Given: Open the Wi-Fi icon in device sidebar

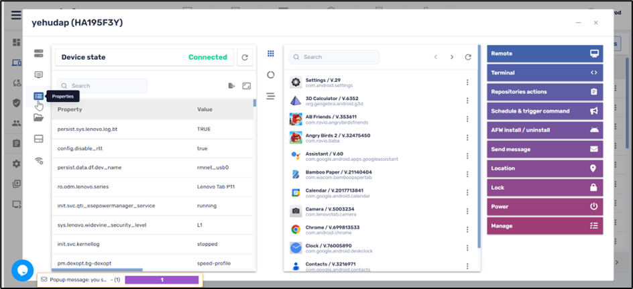Looking at the screenshot, I should coord(38,160).
